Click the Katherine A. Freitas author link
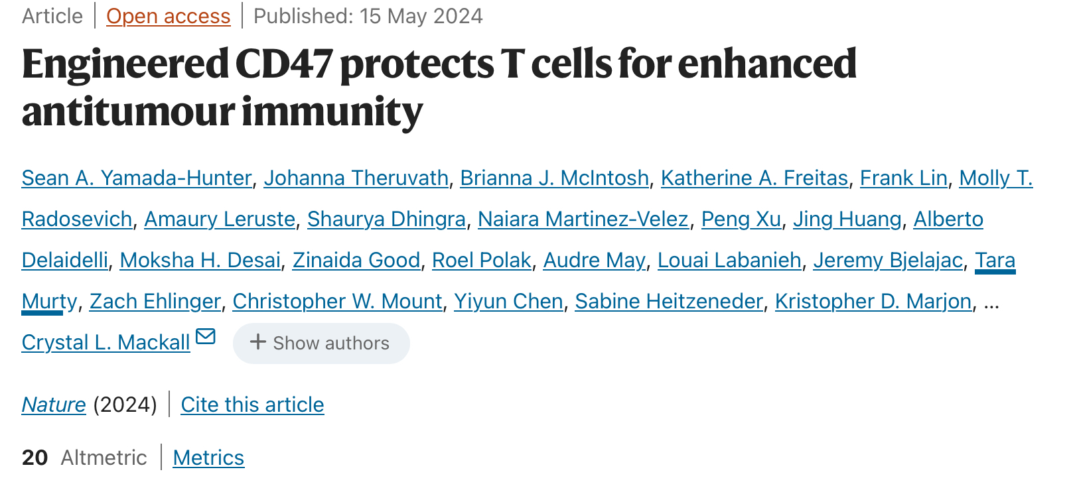 [x=754, y=178]
